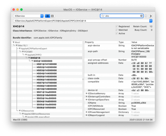Clear the xhc search text
The image size is (166, 136).
pos(141,16)
